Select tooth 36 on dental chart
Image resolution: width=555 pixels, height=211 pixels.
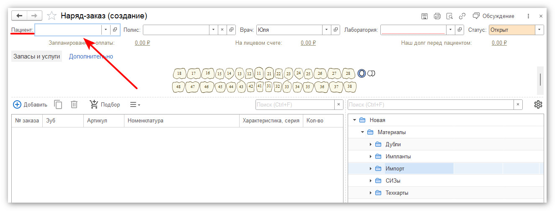[x=322, y=87]
